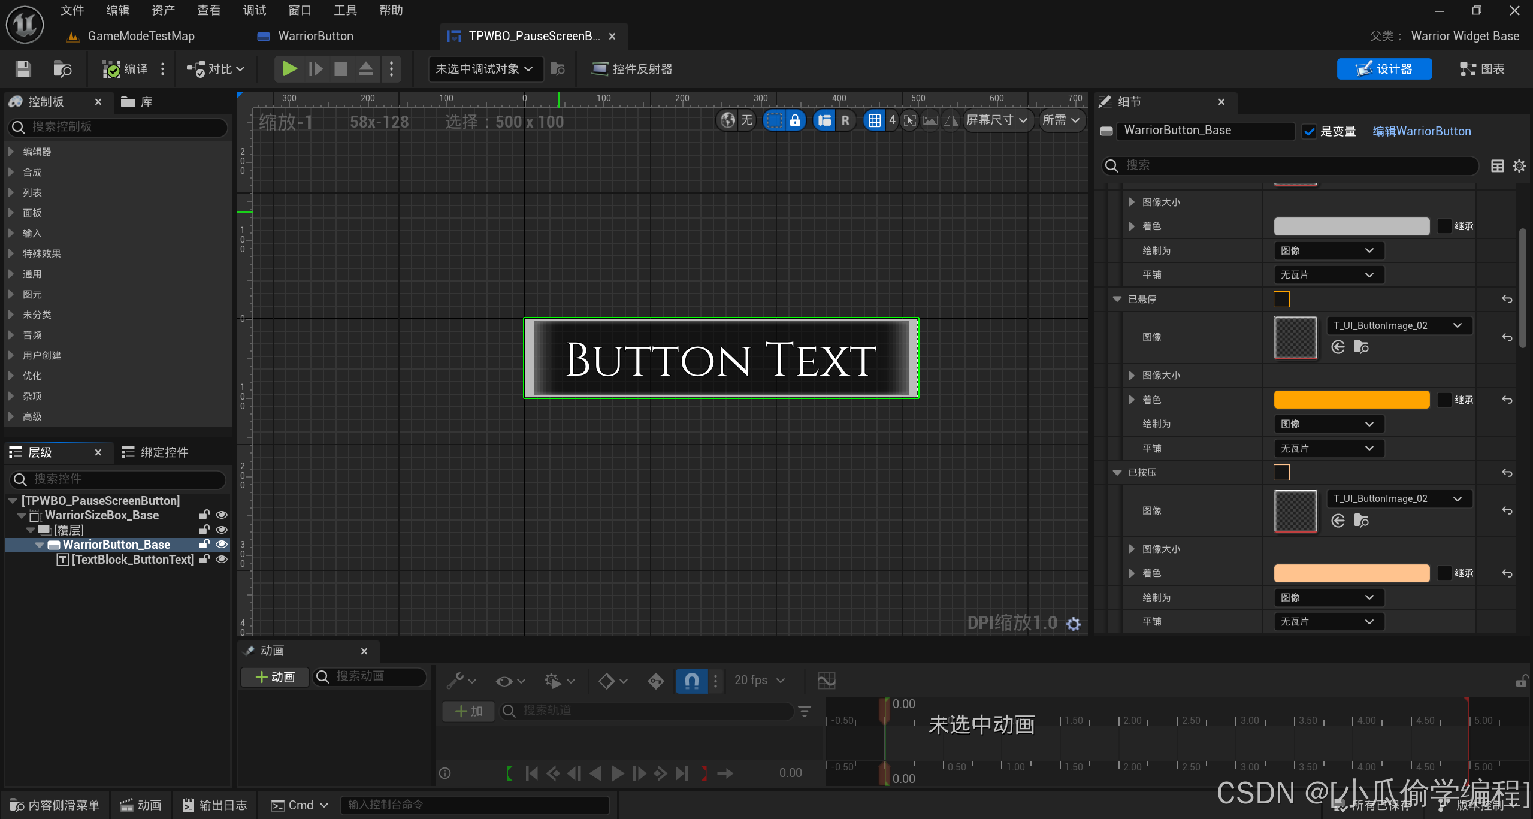This screenshot has height=819, width=1533.
Task: Open 绘制为 dropdown under 已悬停
Action: coord(1325,424)
